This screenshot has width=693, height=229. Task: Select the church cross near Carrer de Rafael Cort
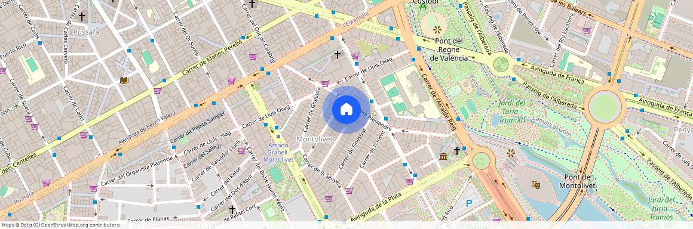tap(232, 209)
